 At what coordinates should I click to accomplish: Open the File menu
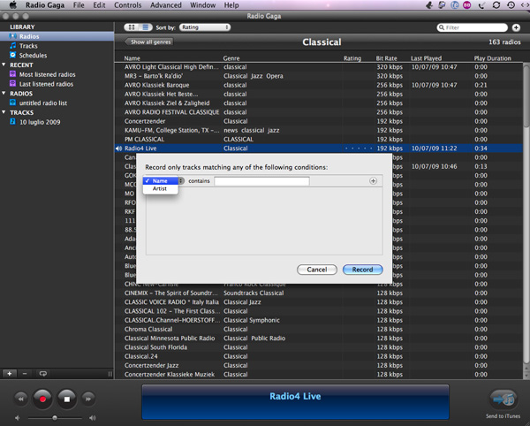click(79, 5)
